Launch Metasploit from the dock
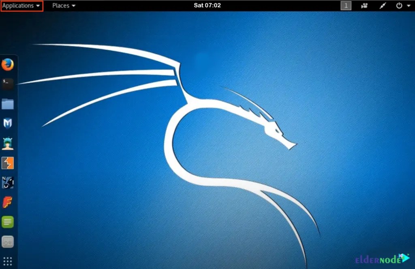This screenshot has height=269, width=415. pos(8,123)
